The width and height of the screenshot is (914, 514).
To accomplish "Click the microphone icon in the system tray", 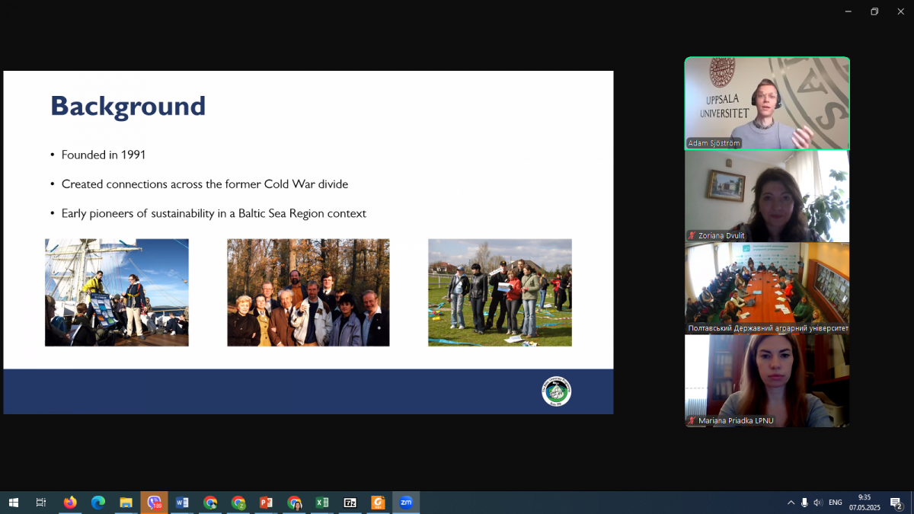I will tap(804, 503).
